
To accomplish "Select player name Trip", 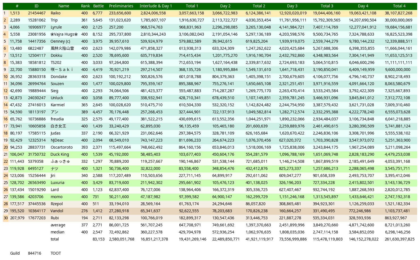I will 54,20.
